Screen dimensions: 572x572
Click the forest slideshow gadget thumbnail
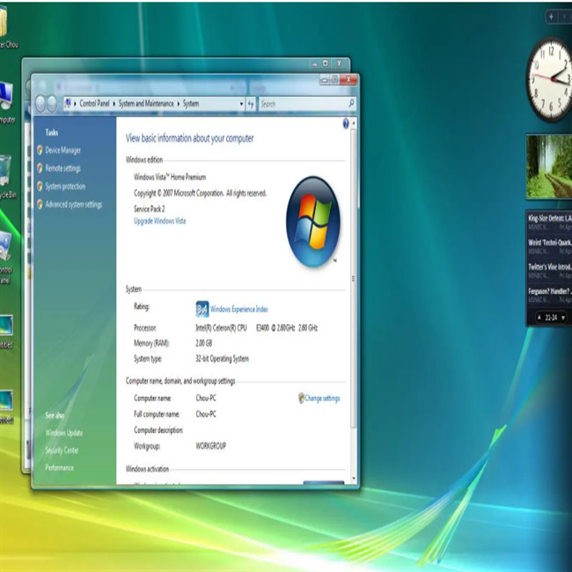tap(548, 167)
